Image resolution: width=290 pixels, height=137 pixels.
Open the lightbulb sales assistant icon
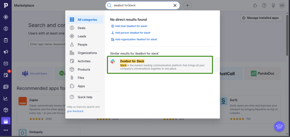pyautogui.click(x=273, y=6)
